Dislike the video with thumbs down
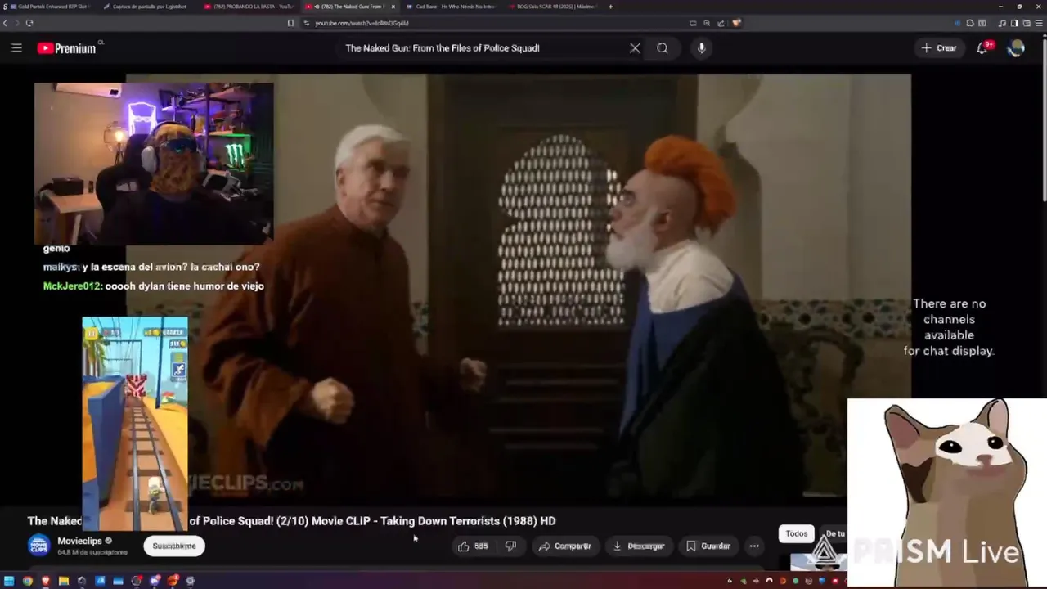This screenshot has width=1047, height=589. point(510,546)
